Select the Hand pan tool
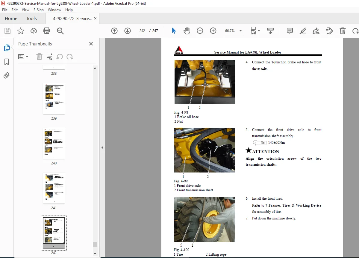 [187, 30]
